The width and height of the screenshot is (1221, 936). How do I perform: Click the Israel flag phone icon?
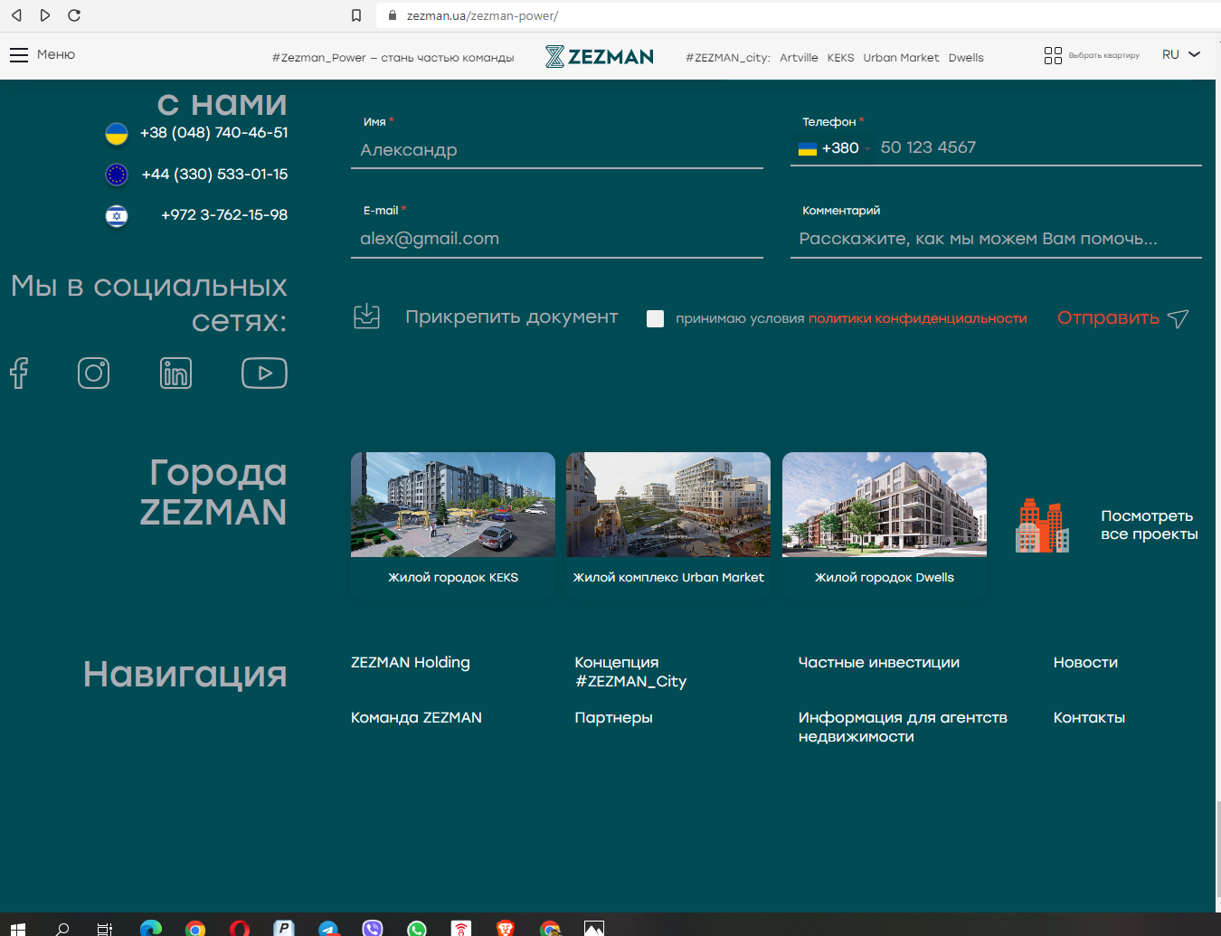tap(117, 215)
